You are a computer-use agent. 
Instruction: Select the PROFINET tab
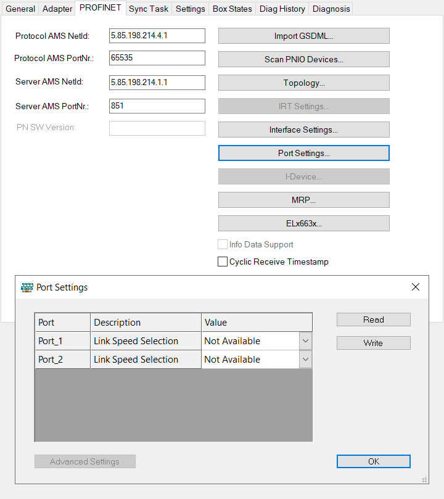point(100,7)
